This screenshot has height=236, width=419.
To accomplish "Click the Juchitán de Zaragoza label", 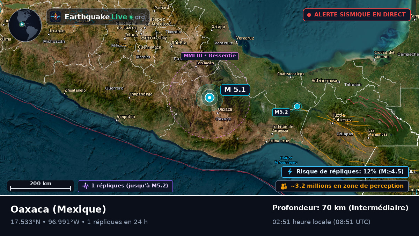I will pyautogui.click(x=283, y=128).
